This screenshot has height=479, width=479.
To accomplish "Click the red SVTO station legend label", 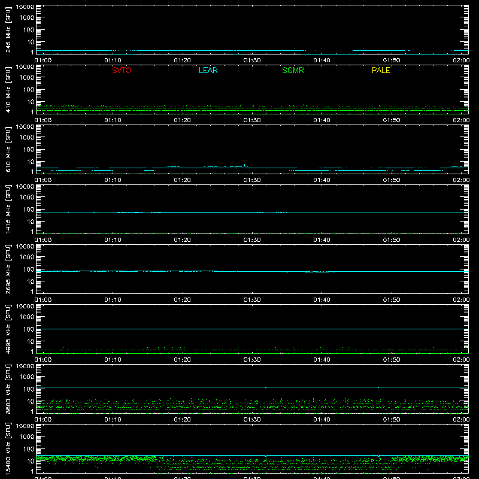I will pyautogui.click(x=122, y=70).
